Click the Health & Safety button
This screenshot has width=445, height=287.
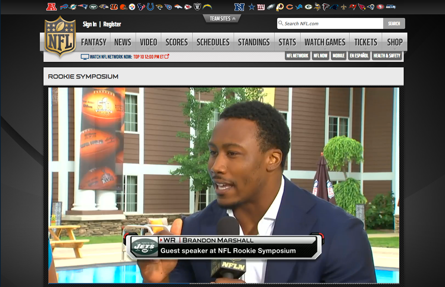pos(387,56)
